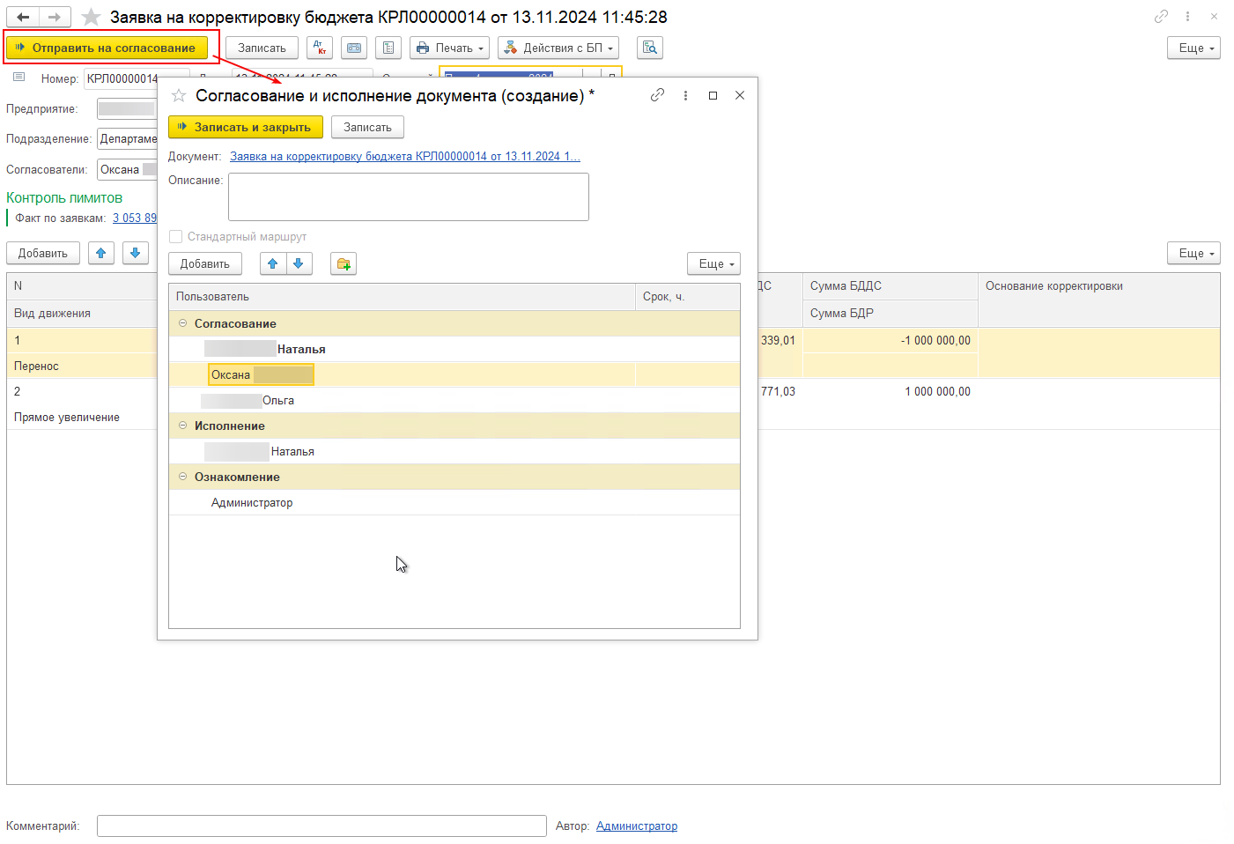
Task: Click the Пользователь column header
Action: 402,296
